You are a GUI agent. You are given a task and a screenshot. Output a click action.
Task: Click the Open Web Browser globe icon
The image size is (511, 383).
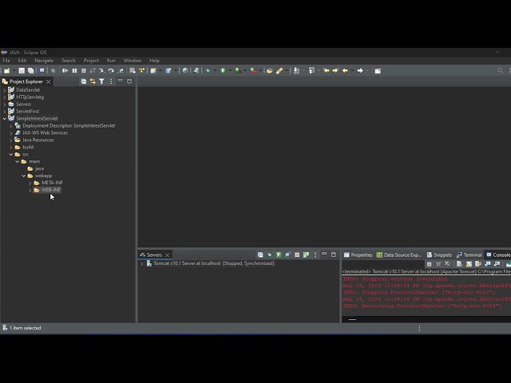(x=185, y=70)
